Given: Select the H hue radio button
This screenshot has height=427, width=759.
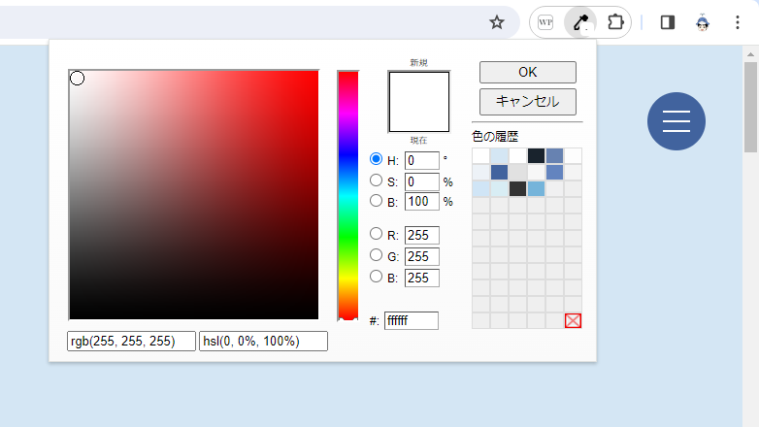Looking at the screenshot, I should click(376, 159).
